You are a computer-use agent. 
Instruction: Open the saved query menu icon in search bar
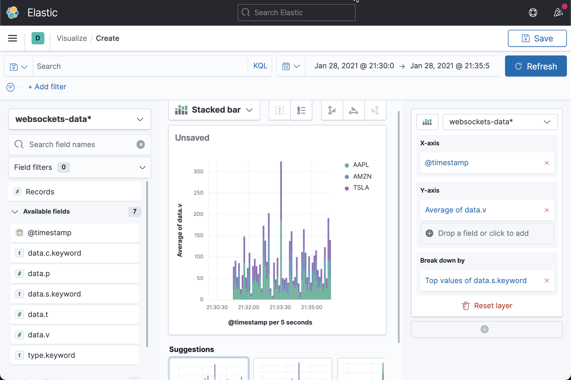tap(18, 66)
